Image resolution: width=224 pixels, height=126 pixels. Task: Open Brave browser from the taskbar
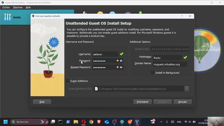pyautogui.click(x=99, y=122)
